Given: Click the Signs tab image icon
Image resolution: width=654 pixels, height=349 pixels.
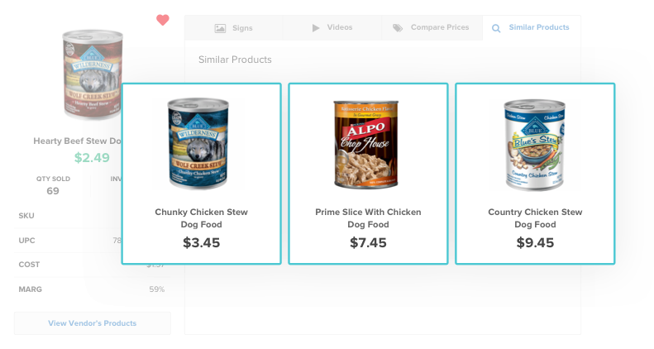Looking at the screenshot, I should click(x=220, y=28).
